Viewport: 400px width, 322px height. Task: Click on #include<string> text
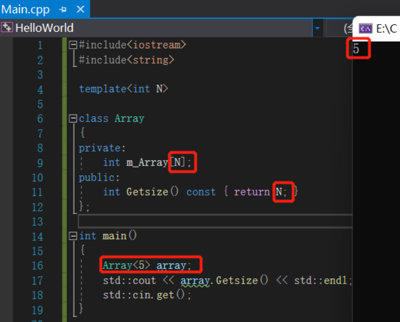[127, 60]
